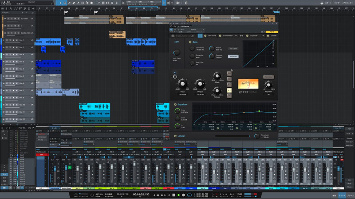The image size is (355, 199).
Task: Select the Arrow tool in the toolbar
Action: point(60,3)
